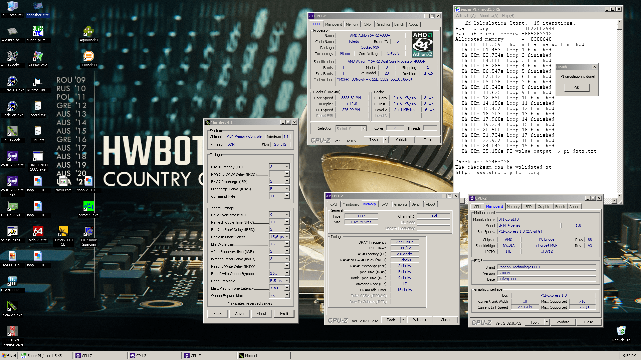Launch the CINEBENCH 2003.exe icon

[38, 161]
